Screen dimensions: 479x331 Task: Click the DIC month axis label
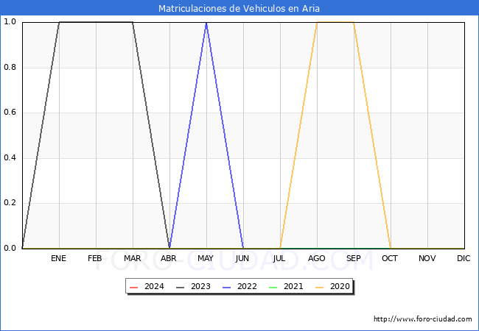click(464, 258)
